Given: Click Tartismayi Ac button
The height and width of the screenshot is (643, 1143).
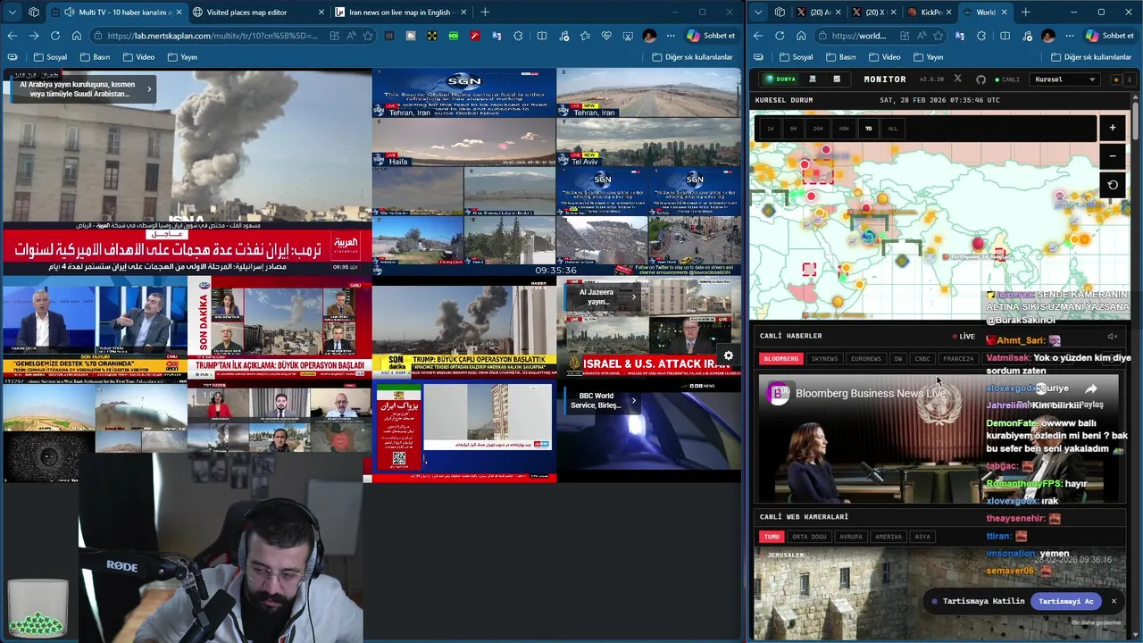Looking at the screenshot, I should 1066,601.
